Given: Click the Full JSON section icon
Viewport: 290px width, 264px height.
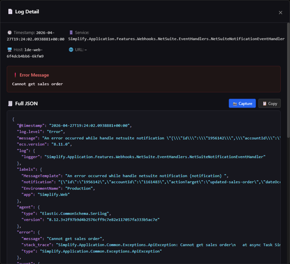Looking at the screenshot, I should [x=10, y=103].
